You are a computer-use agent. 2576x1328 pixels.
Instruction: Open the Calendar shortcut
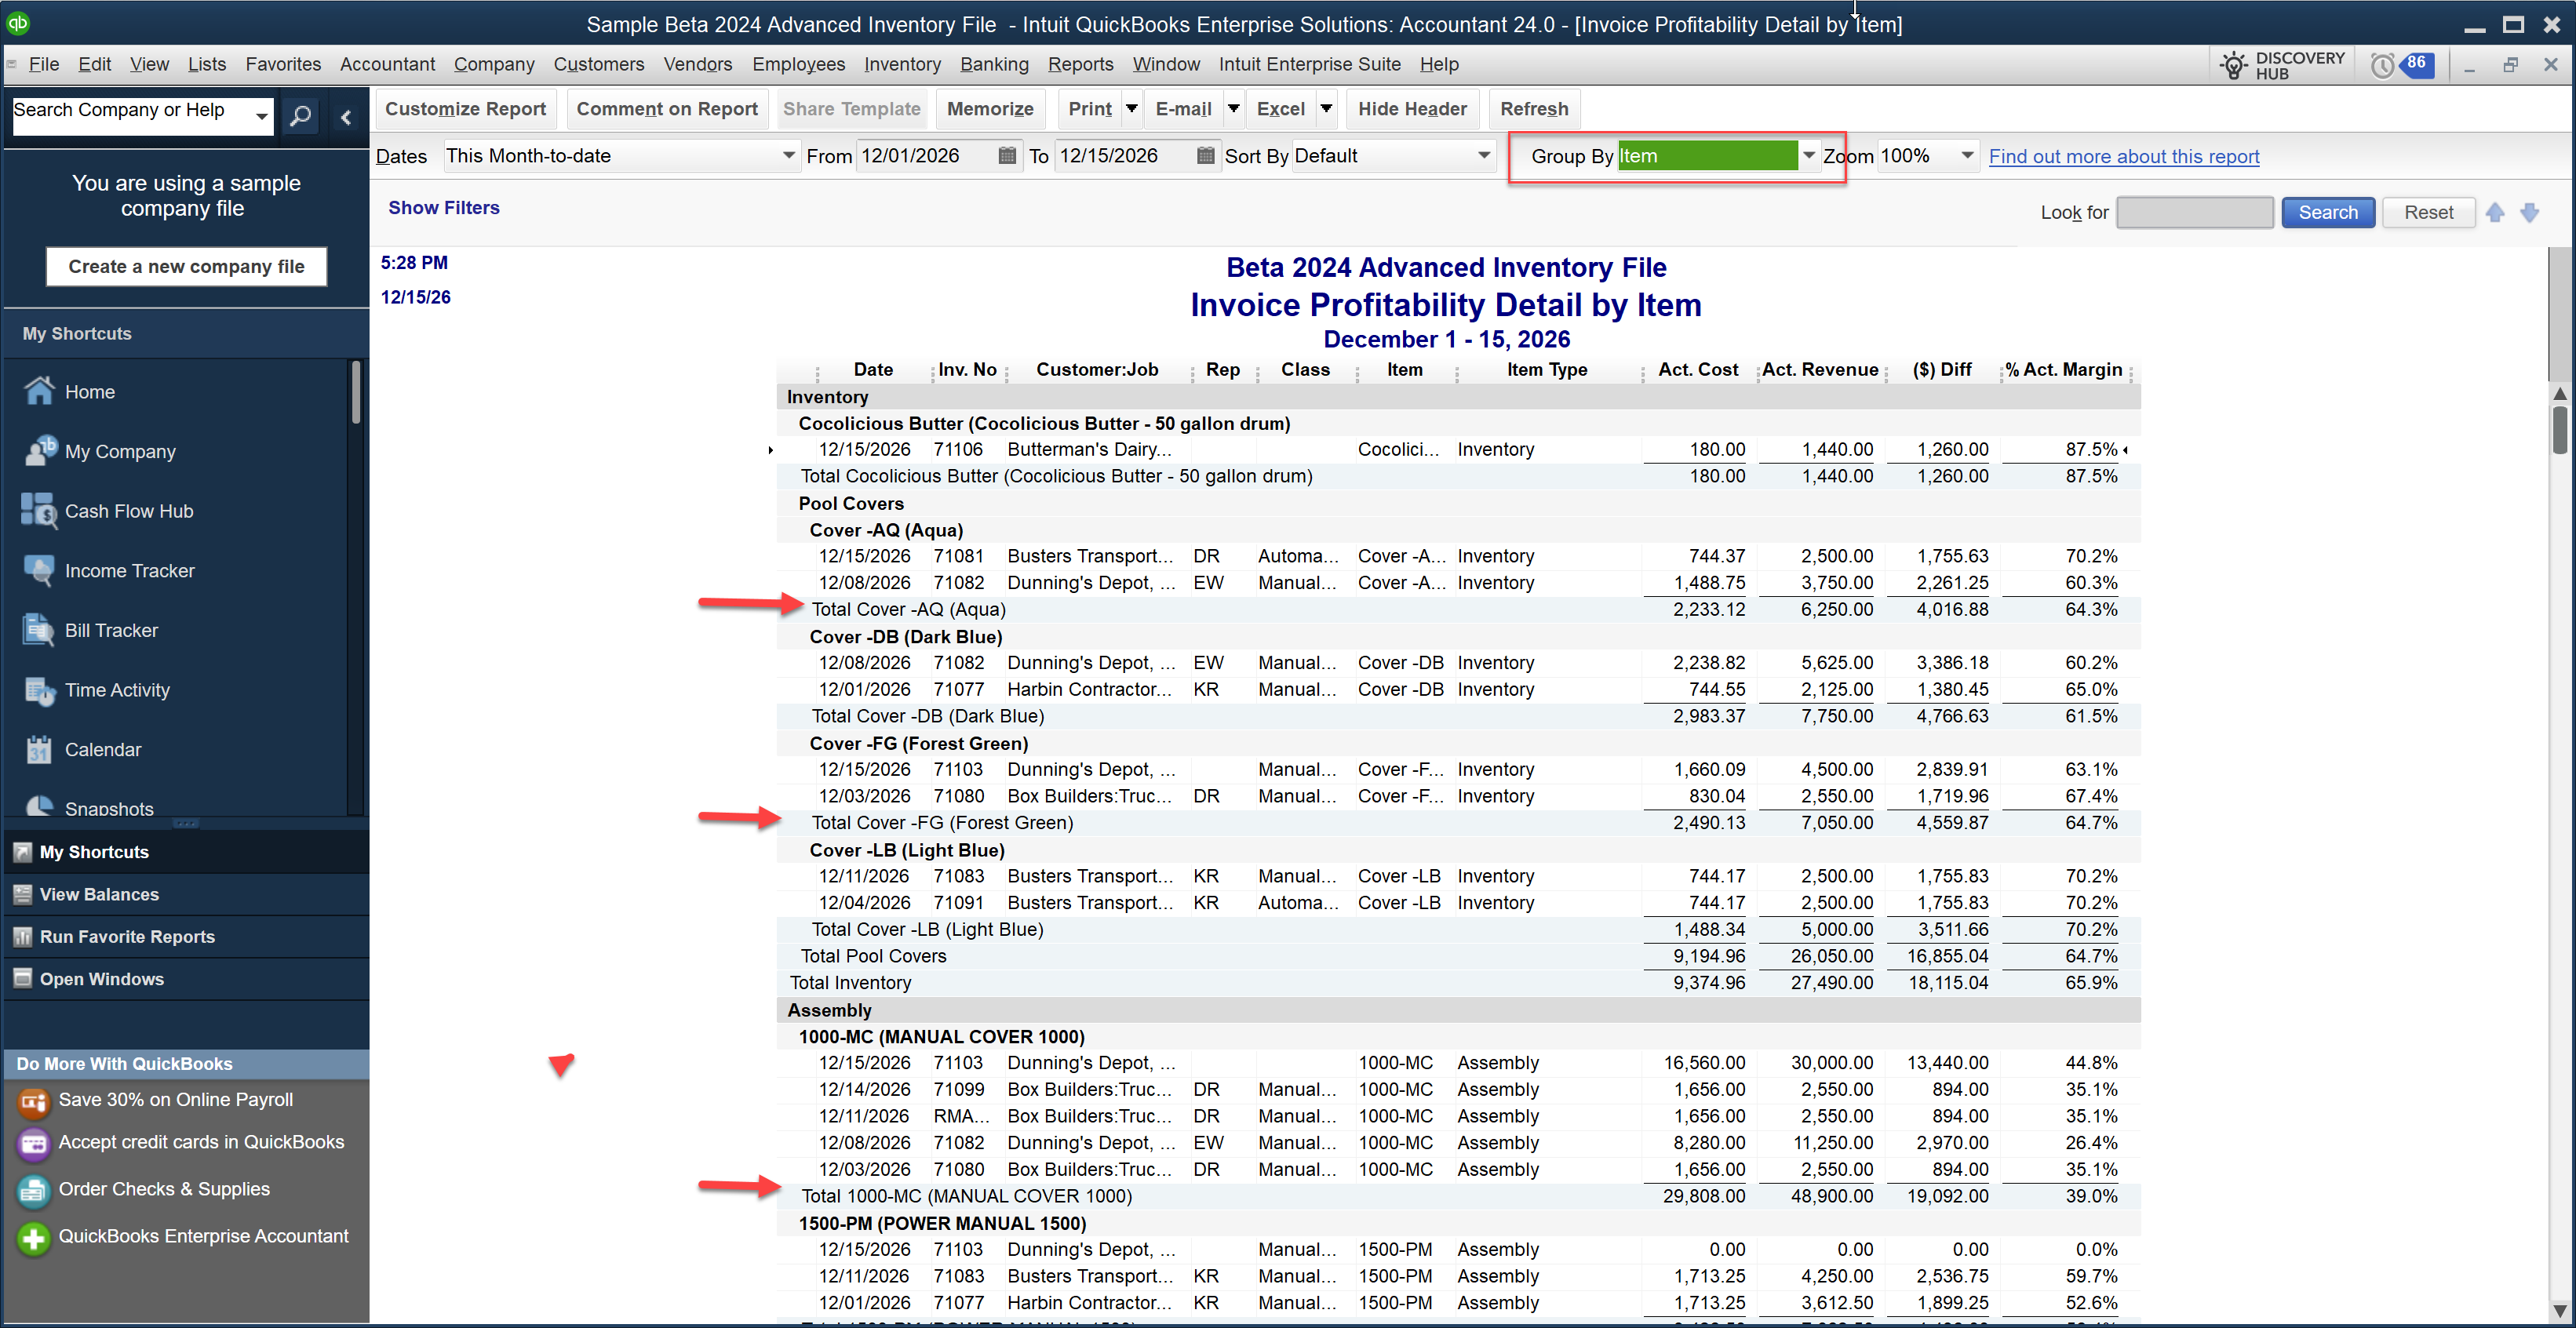(102, 749)
